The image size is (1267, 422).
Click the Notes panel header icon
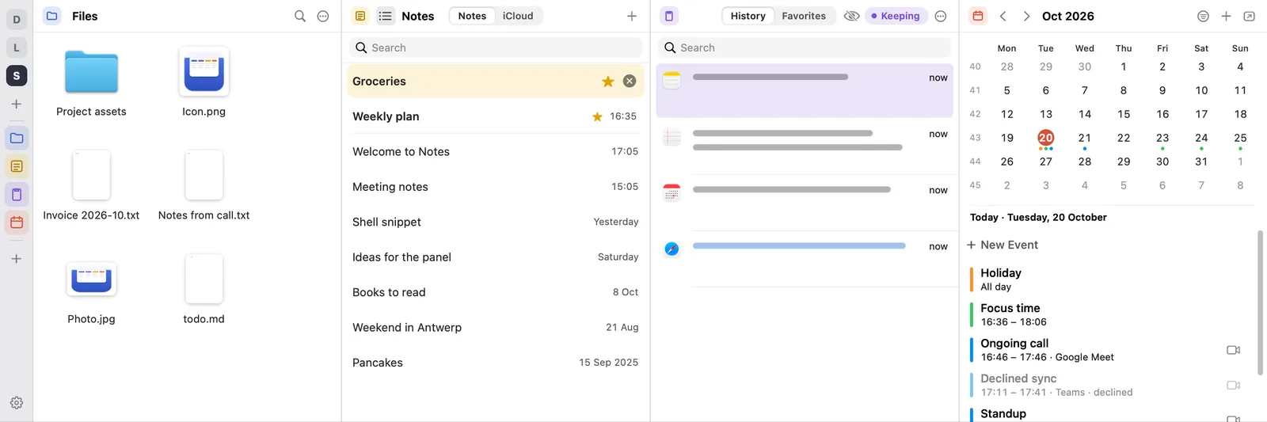click(x=360, y=16)
